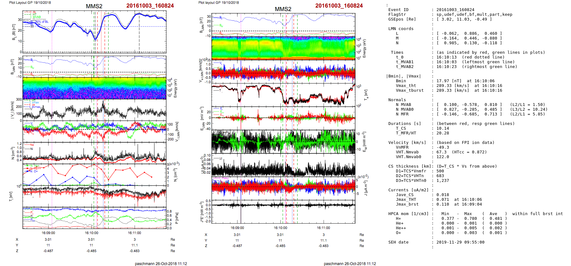Click the 16:09:00 time label under left plot
The height and width of the screenshot is (266, 571).
coord(48,233)
